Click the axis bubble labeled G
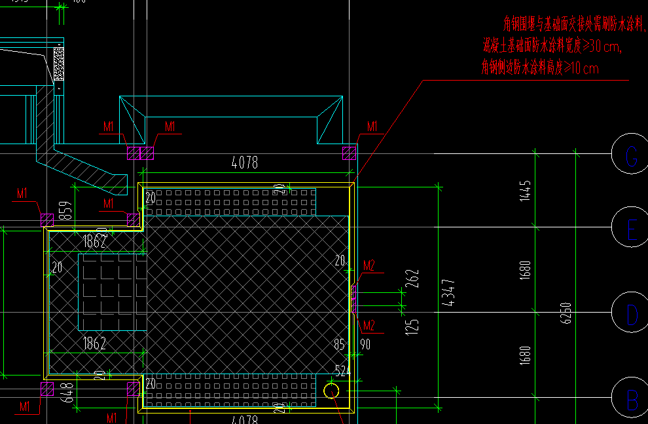 (x=631, y=157)
